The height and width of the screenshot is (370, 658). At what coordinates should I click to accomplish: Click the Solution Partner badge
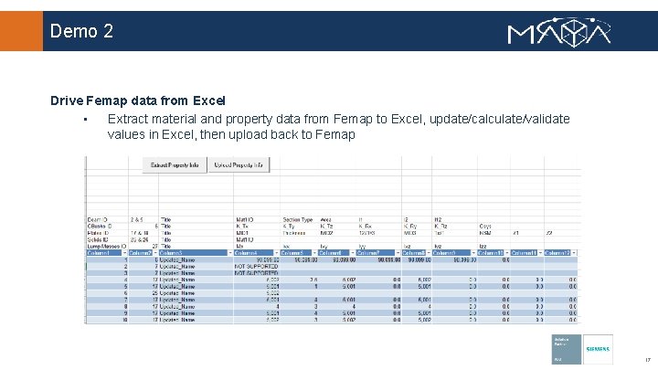click(566, 349)
